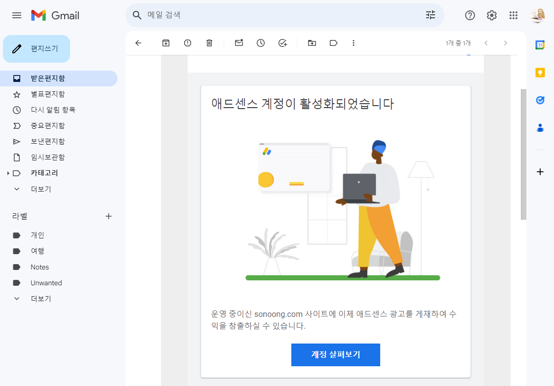Move email to a folder
Viewport: 554px width, 386px height.
pos(312,43)
